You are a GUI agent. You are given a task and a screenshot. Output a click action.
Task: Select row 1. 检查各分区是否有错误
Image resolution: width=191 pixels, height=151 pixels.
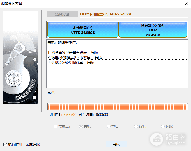pyautogui.click(x=117, y=52)
